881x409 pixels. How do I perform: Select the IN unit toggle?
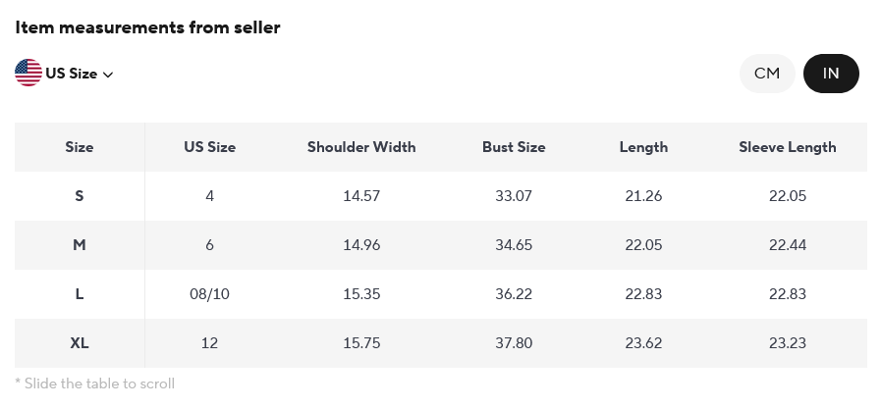point(831,74)
